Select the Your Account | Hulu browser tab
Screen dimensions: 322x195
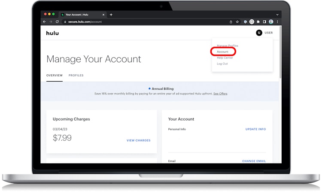[x=82, y=15]
